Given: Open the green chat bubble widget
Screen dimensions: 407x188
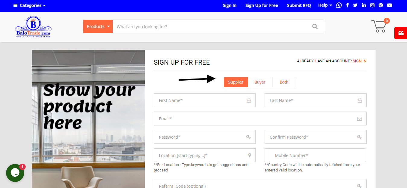Looking at the screenshot, I should coord(15,173).
